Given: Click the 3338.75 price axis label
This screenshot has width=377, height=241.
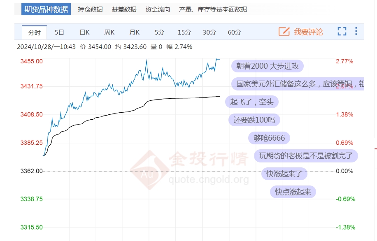Looking at the screenshot, I should point(32,199).
